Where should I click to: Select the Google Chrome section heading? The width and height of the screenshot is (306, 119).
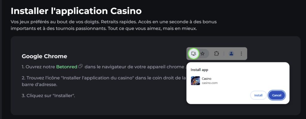(x=44, y=56)
